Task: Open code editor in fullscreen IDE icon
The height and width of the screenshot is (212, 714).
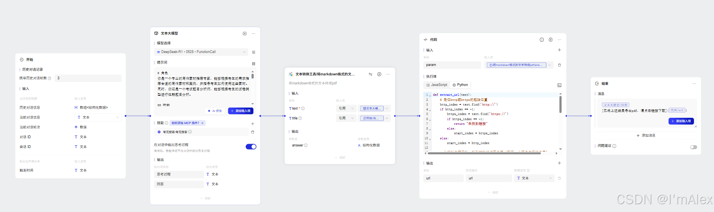Action: (x=559, y=85)
